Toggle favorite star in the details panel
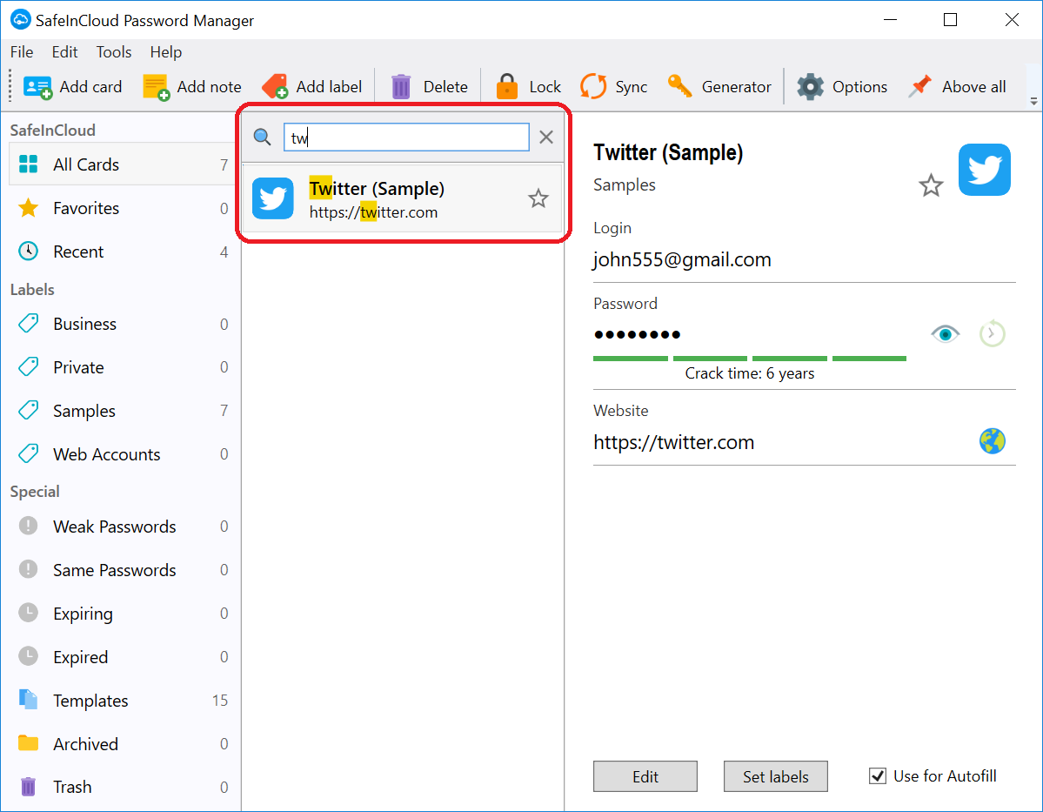This screenshot has width=1043, height=812. 931,185
